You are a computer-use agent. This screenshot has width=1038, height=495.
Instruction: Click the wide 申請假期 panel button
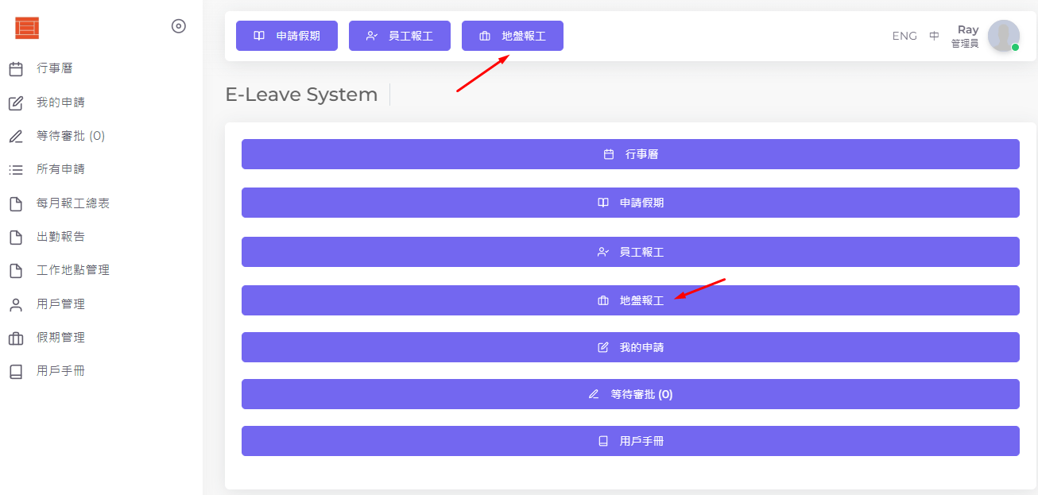coord(630,203)
